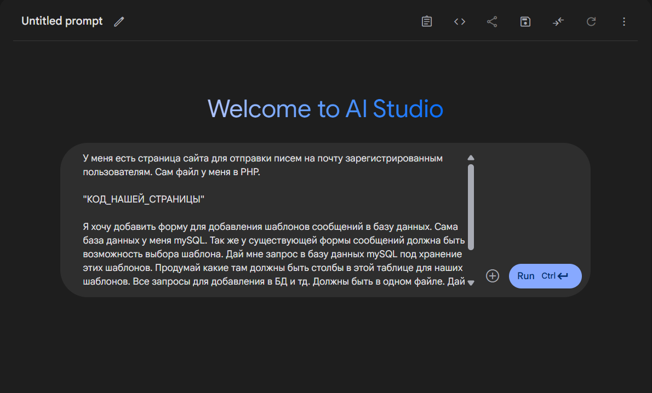Edit the Untitled prompt title with the pencil icon

(119, 21)
